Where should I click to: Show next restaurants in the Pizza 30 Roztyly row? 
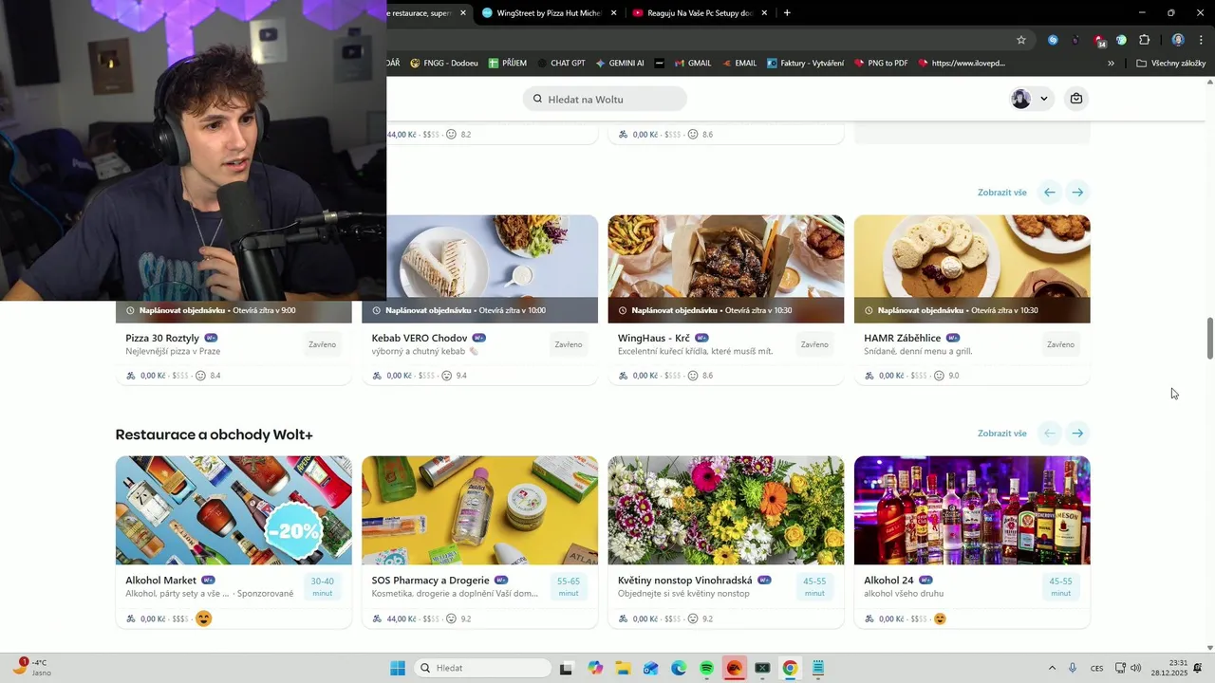point(1077,193)
